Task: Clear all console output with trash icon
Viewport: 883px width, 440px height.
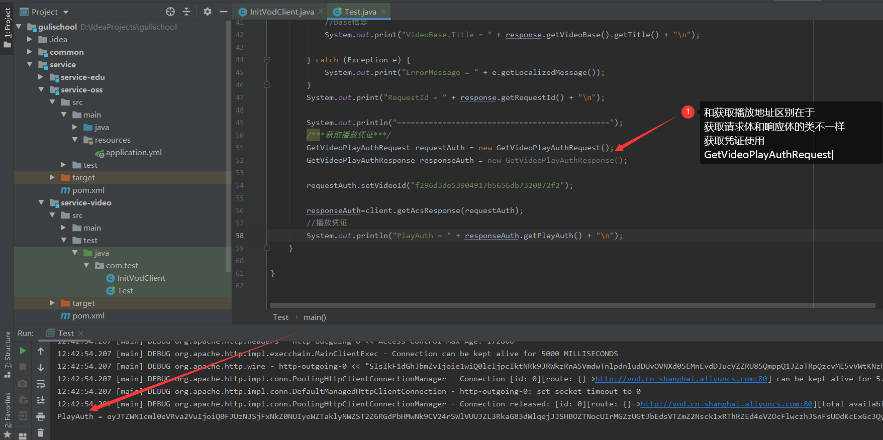Action: [x=41, y=432]
